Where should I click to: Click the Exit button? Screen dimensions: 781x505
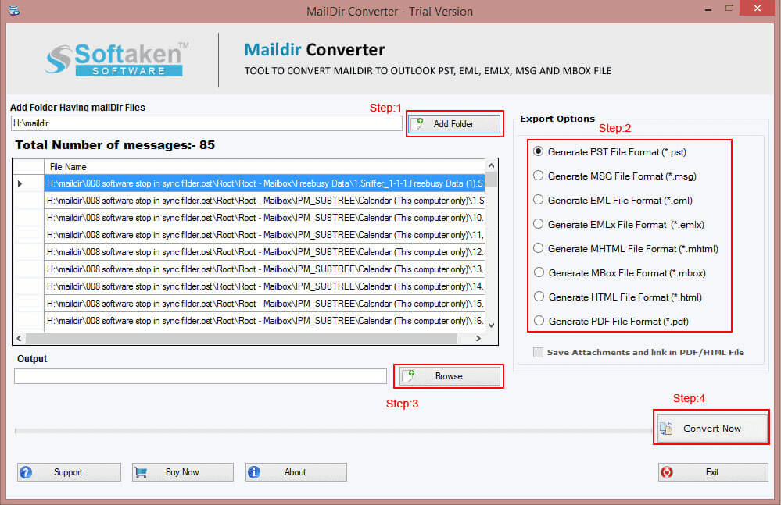(713, 472)
